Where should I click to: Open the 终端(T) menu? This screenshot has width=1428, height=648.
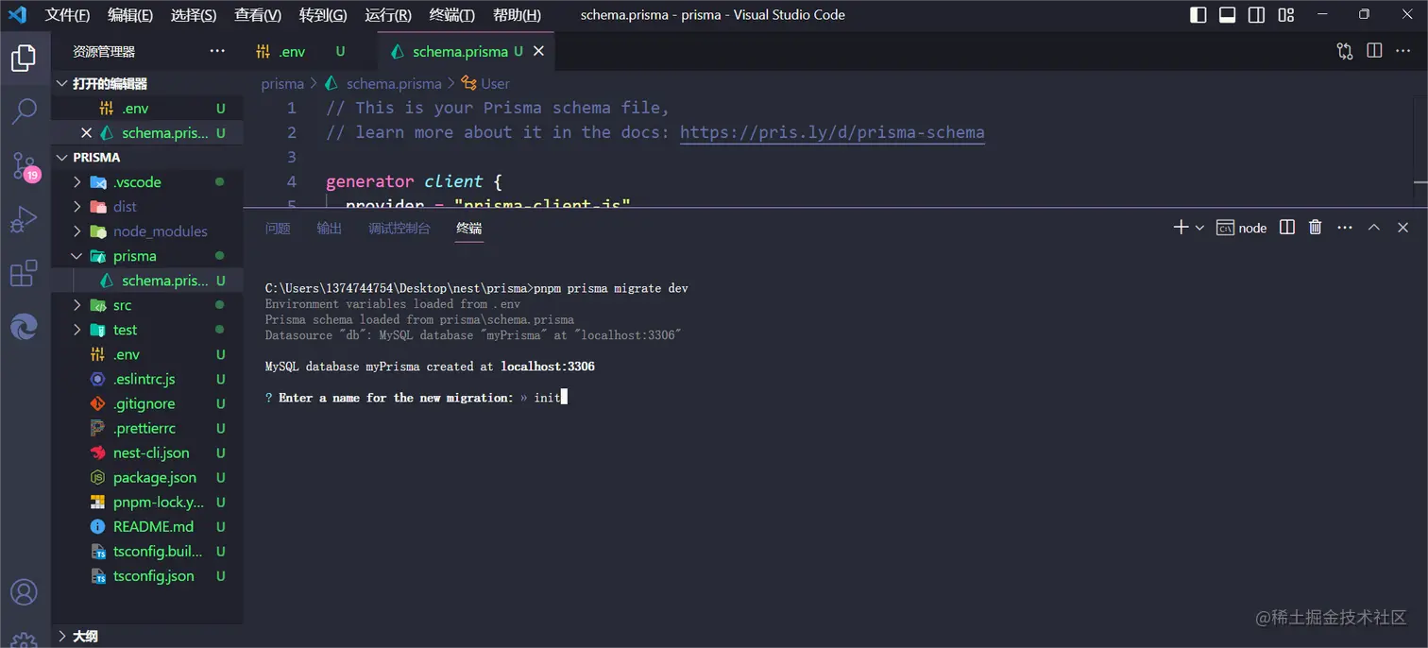[x=452, y=14]
